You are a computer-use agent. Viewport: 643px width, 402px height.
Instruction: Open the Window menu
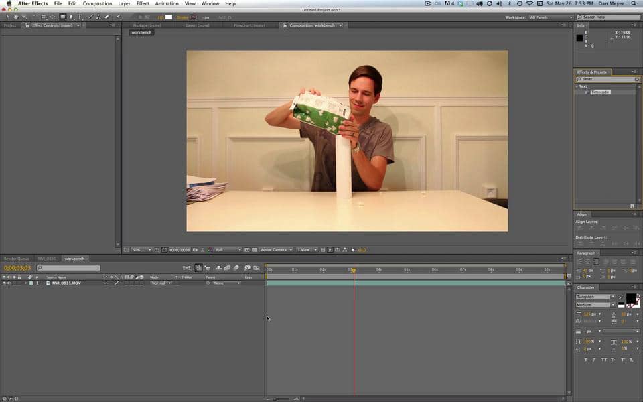tap(210, 3)
